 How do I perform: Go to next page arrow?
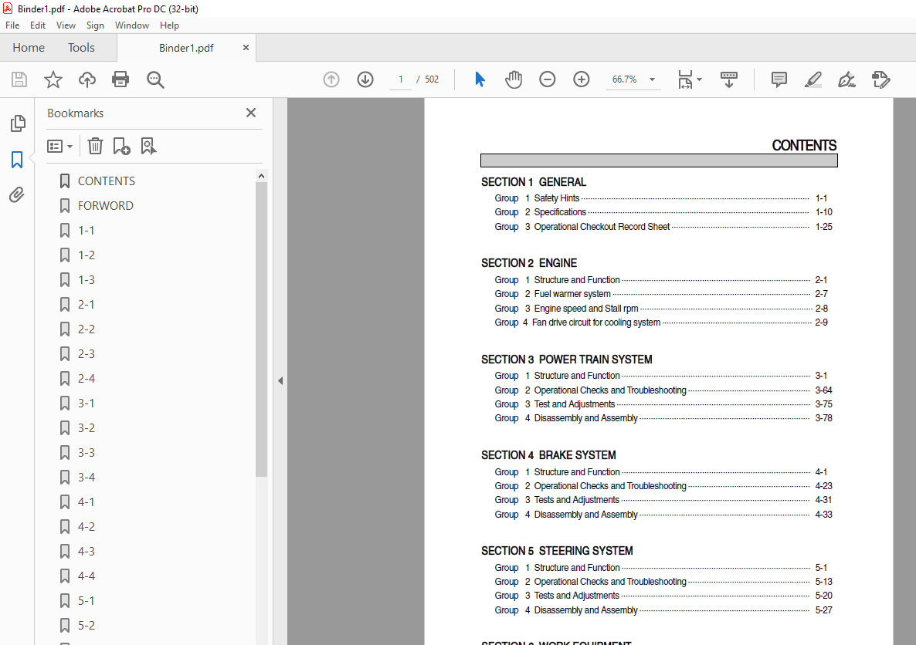365,79
